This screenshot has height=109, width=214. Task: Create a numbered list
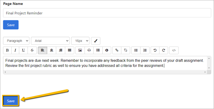click(145, 50)
